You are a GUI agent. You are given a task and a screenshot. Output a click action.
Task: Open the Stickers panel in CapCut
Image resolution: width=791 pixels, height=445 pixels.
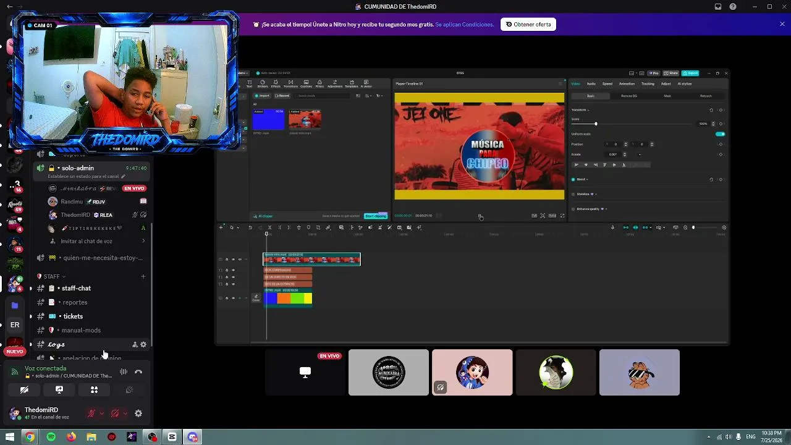click(263, 83)
